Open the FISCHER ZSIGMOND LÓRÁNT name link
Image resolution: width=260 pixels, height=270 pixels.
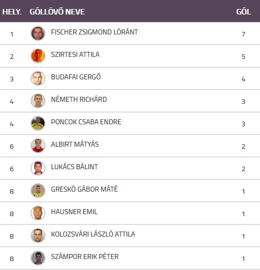point(94,32)
